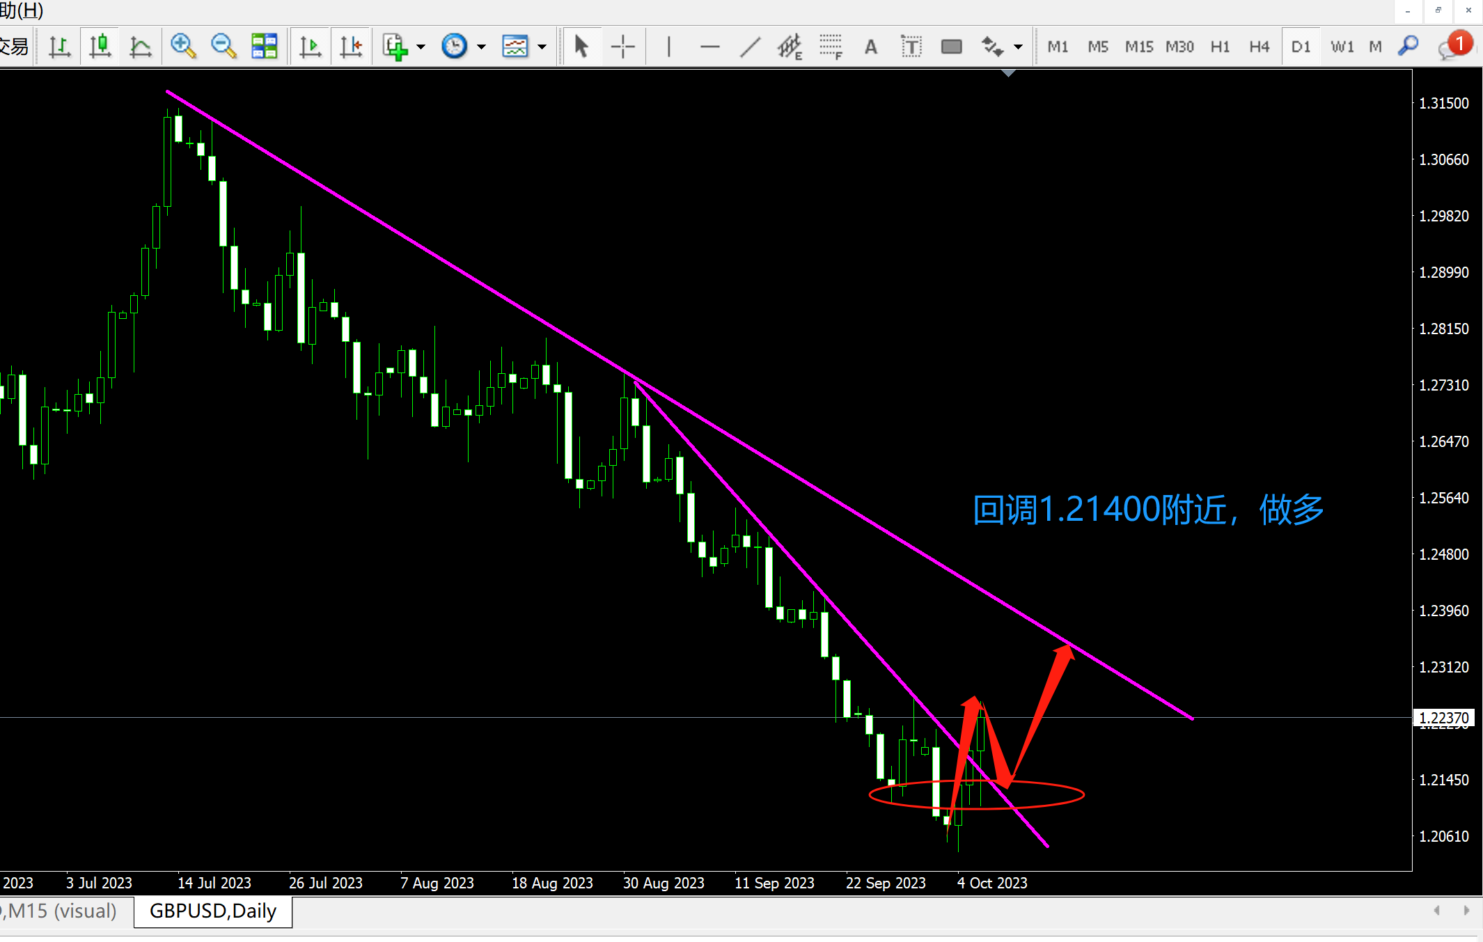Open the search magnifier in toolbar
This screenshot has height=942, width=1483.
(1408, 47)
